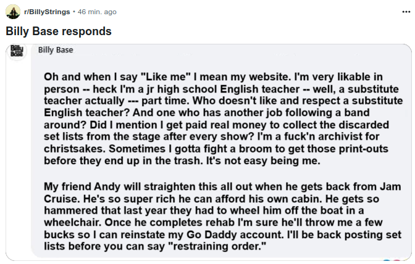
Task: Click the "46 min. ago" timestamp
Action: 97,12
